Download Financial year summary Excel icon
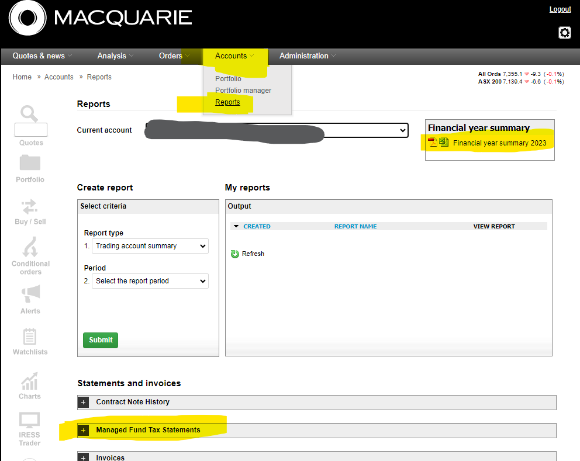The width and height of the screenshot is (580, 461). 444,143
